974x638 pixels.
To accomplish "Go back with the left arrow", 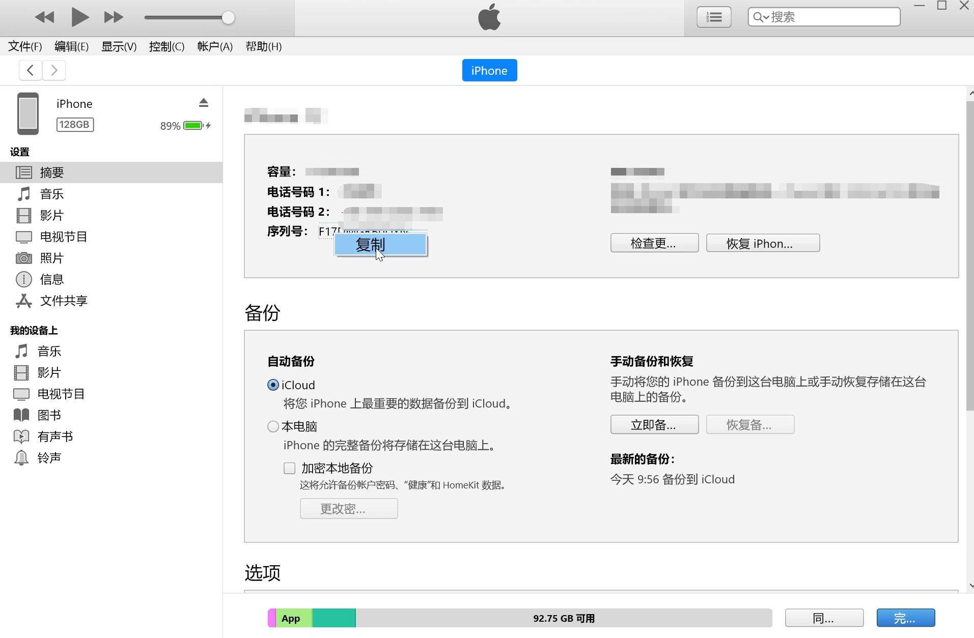I will pyautogui.click(x=31, y=70).
